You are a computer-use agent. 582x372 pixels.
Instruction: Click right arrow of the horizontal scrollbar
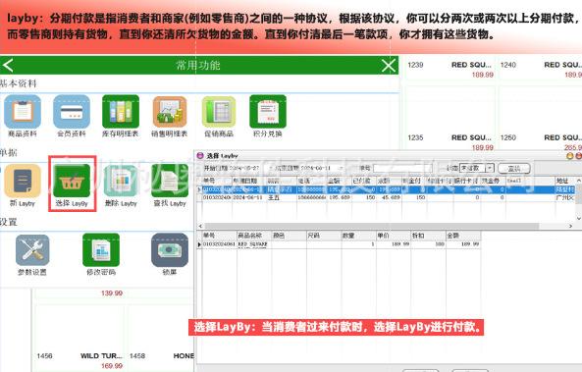point(571,226)
